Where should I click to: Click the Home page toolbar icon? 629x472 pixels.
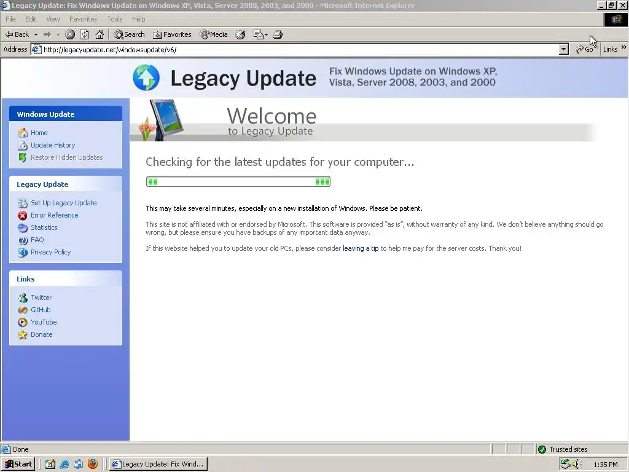tap(100, 34)
